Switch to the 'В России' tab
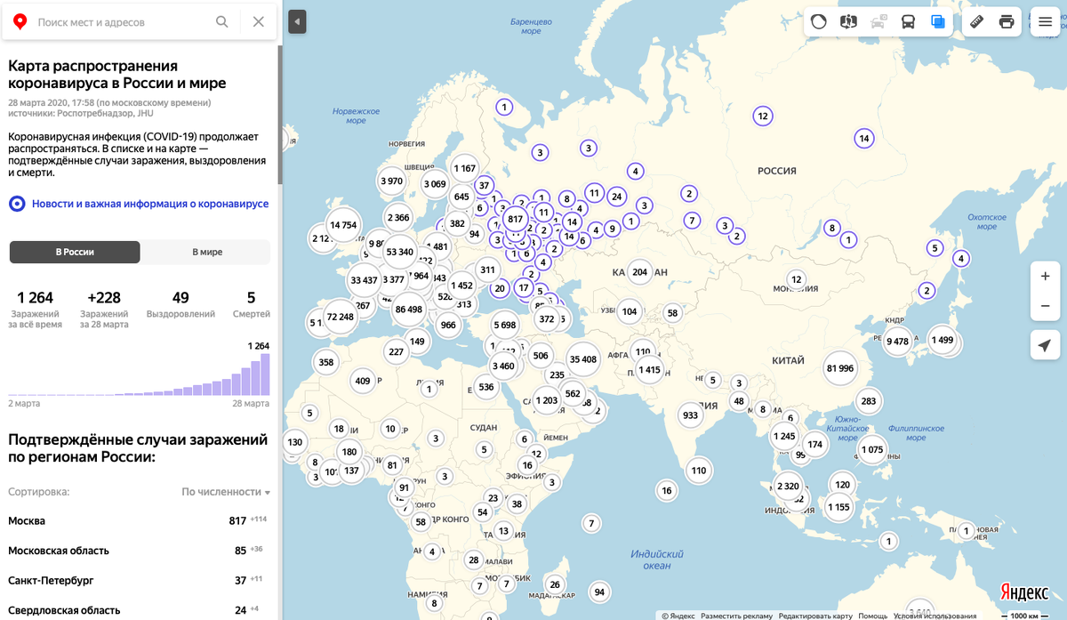 (75, 252)
